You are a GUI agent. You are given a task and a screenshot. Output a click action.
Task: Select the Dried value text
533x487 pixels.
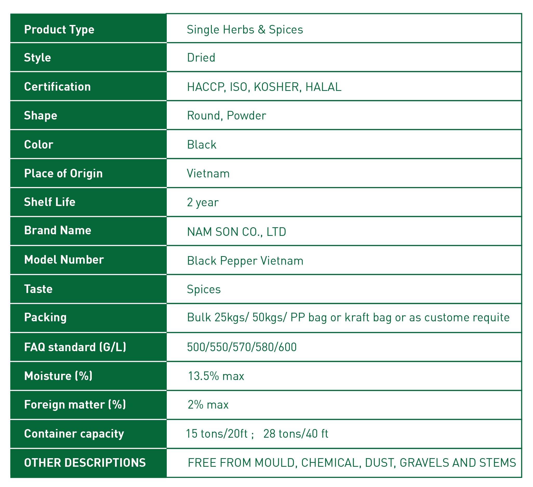201,58
